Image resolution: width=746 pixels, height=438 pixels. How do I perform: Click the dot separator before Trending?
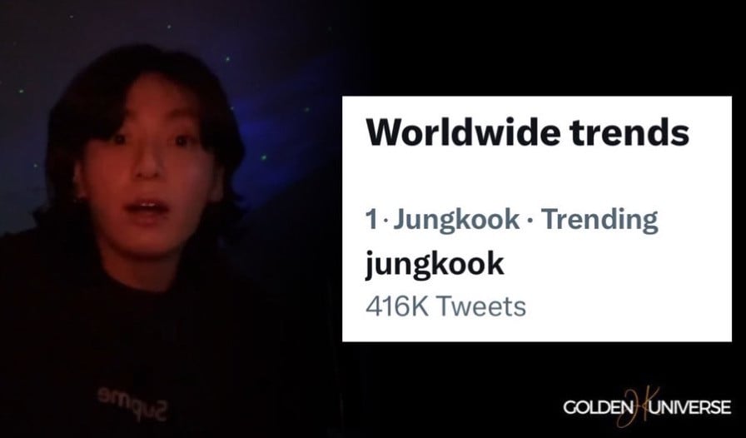point(530,220)
